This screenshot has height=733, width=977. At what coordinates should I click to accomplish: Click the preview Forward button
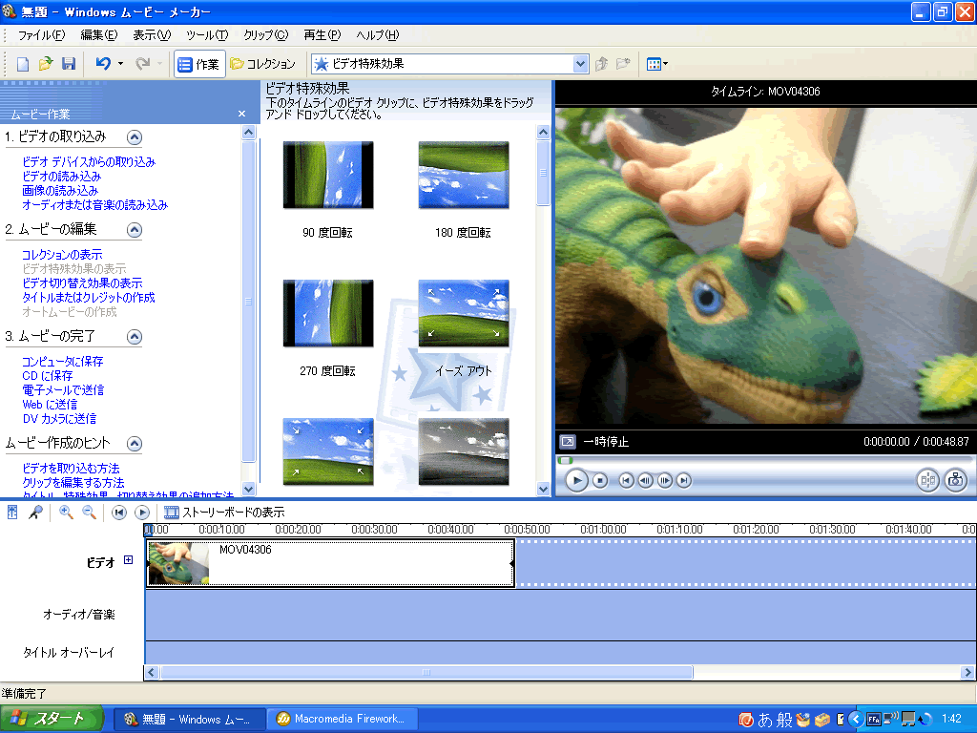[x=684, y=481]
